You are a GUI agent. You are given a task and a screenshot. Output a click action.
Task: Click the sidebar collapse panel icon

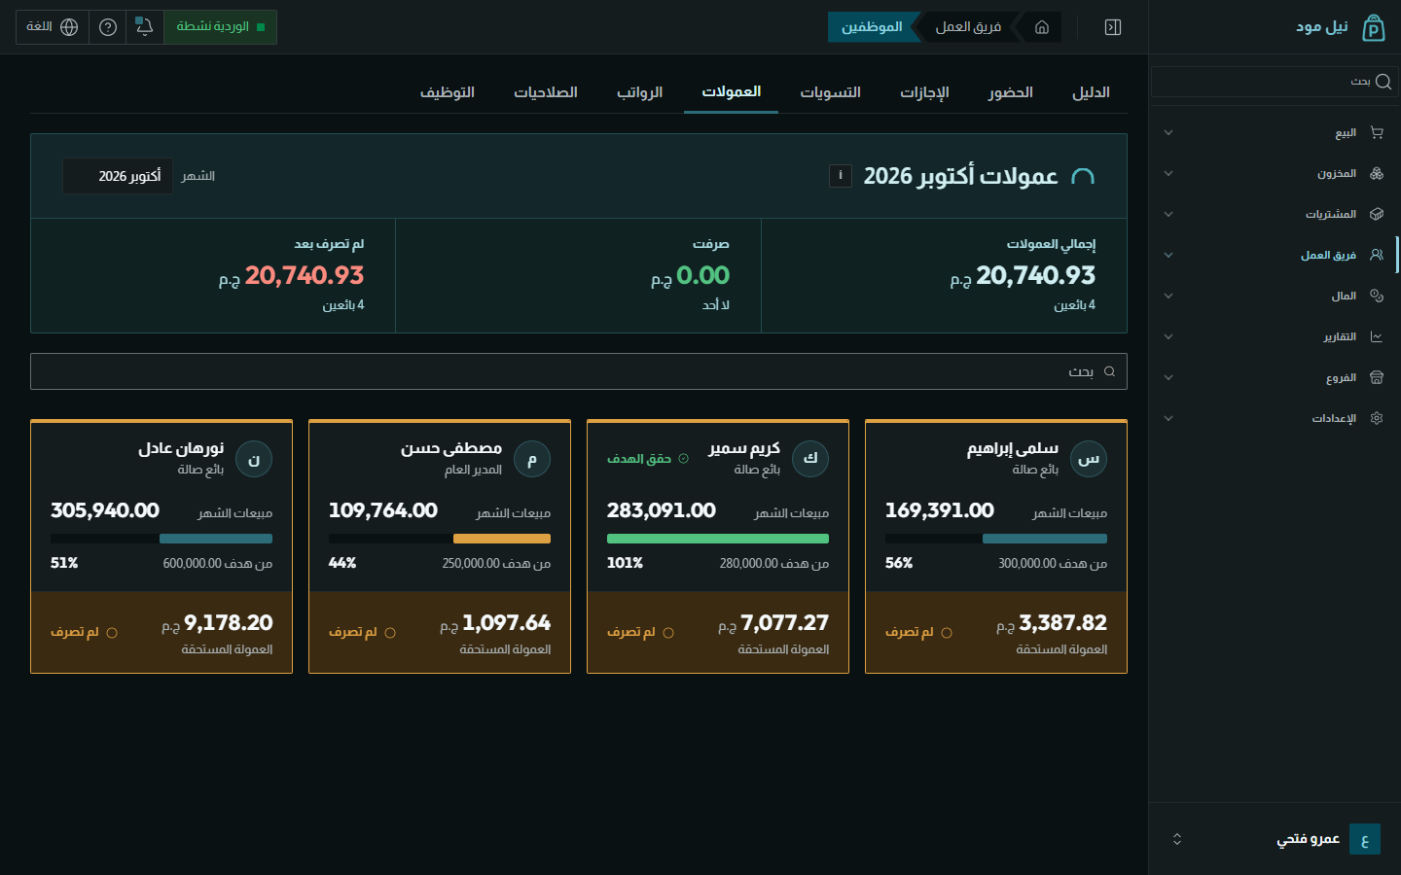click(1113, 27)
